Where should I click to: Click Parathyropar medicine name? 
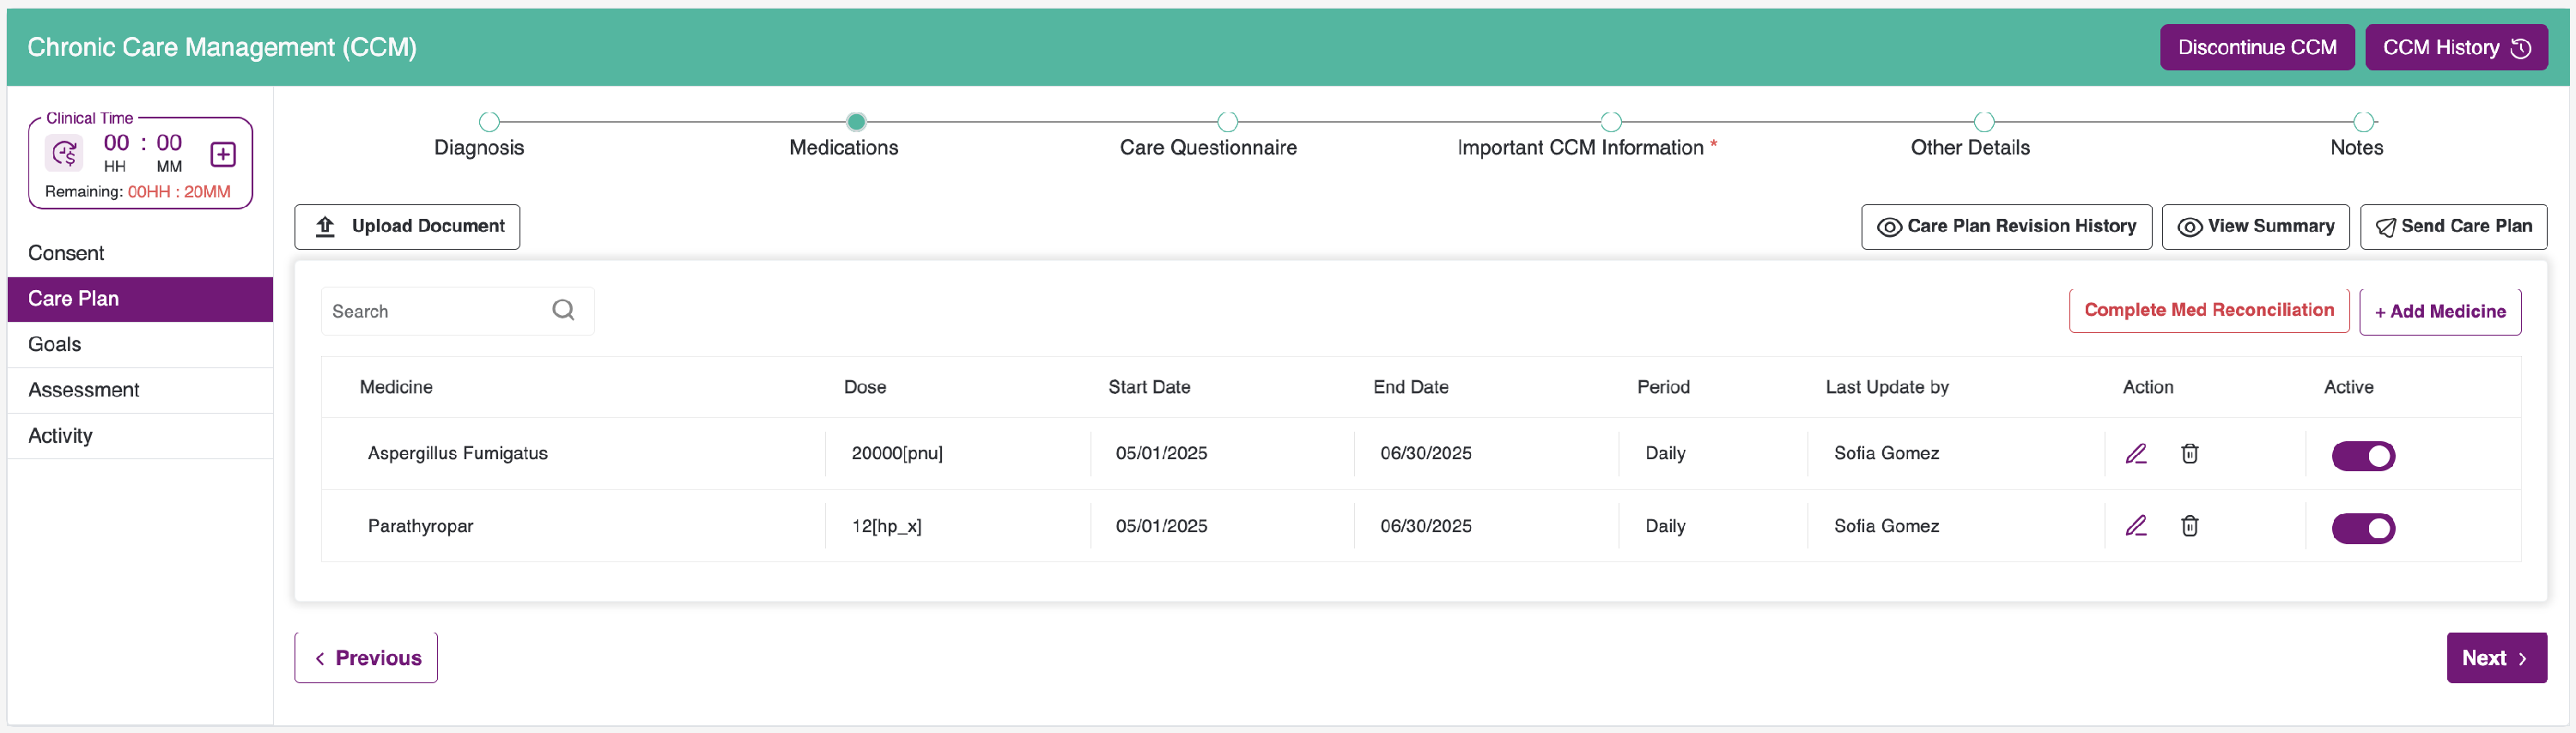click(420, 526)
